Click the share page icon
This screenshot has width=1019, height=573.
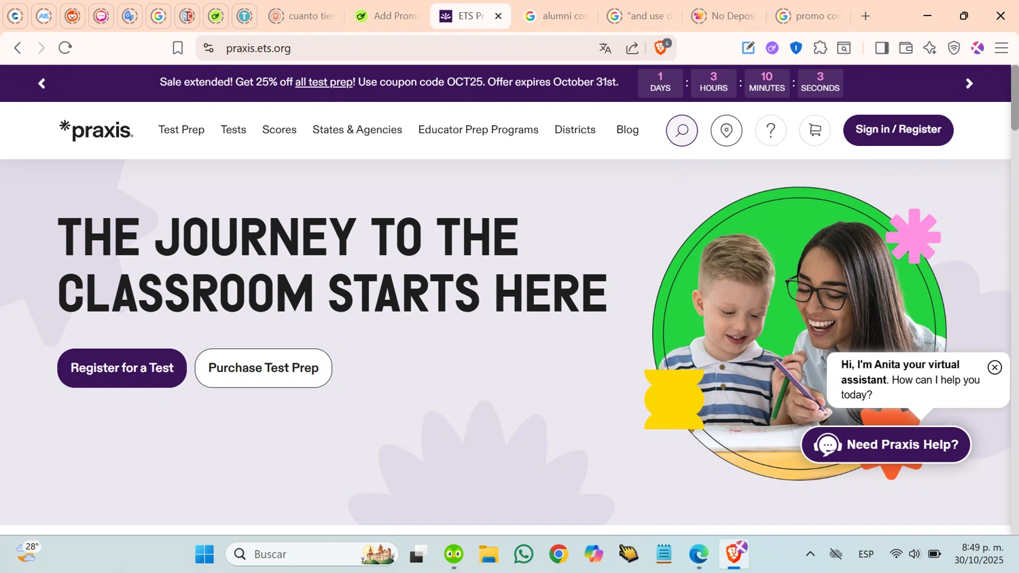point(632,48)
